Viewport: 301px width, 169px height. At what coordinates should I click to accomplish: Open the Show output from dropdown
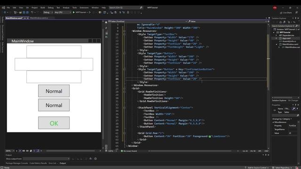(46, 159)
